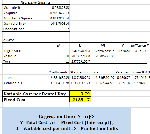Screen dimensions: 150x134
Task: Select the MS column header
Action: coord(103,45)
